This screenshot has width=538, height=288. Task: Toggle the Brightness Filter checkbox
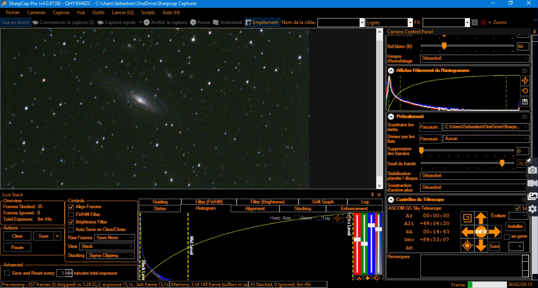click(x=71, y=222)
